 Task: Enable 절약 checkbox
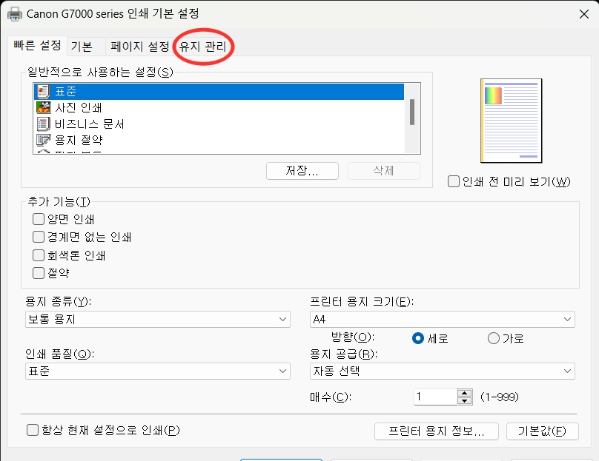pos(39,273)
